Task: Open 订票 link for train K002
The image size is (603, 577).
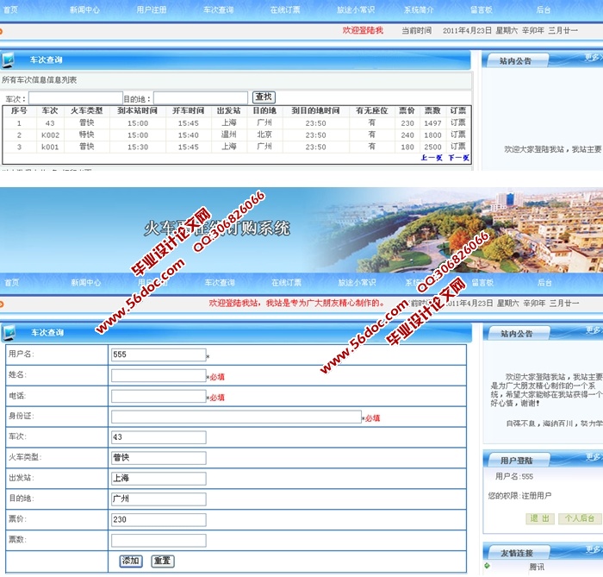Action: coord(457,135)
